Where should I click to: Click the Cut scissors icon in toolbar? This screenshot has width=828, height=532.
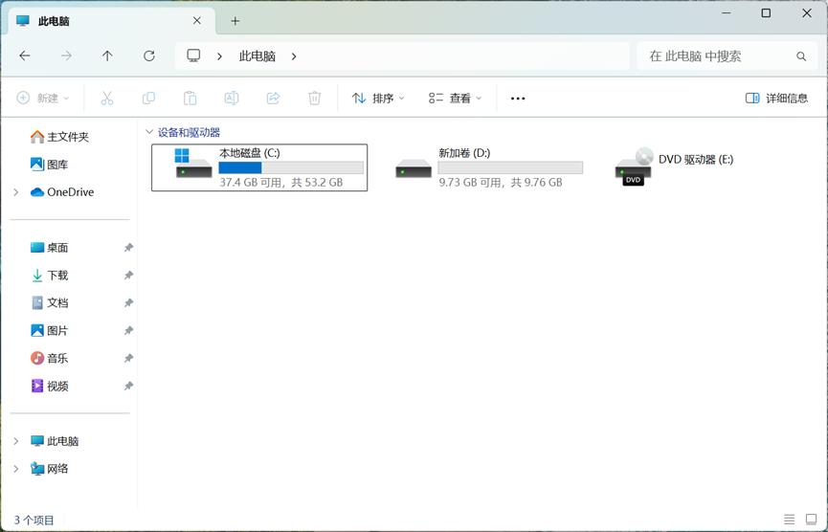click(x=107, y=98)
